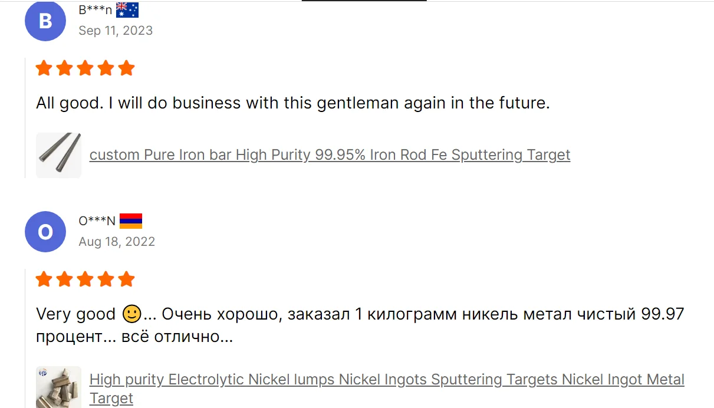
Task: Click the third star in B***n's rating
Action: point(85,68)
